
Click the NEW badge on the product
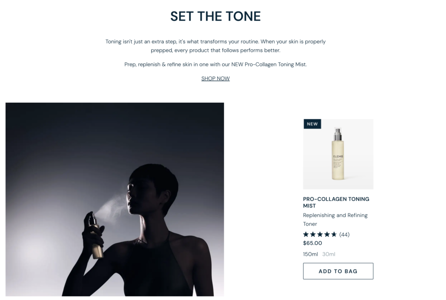tap(312, 124)
